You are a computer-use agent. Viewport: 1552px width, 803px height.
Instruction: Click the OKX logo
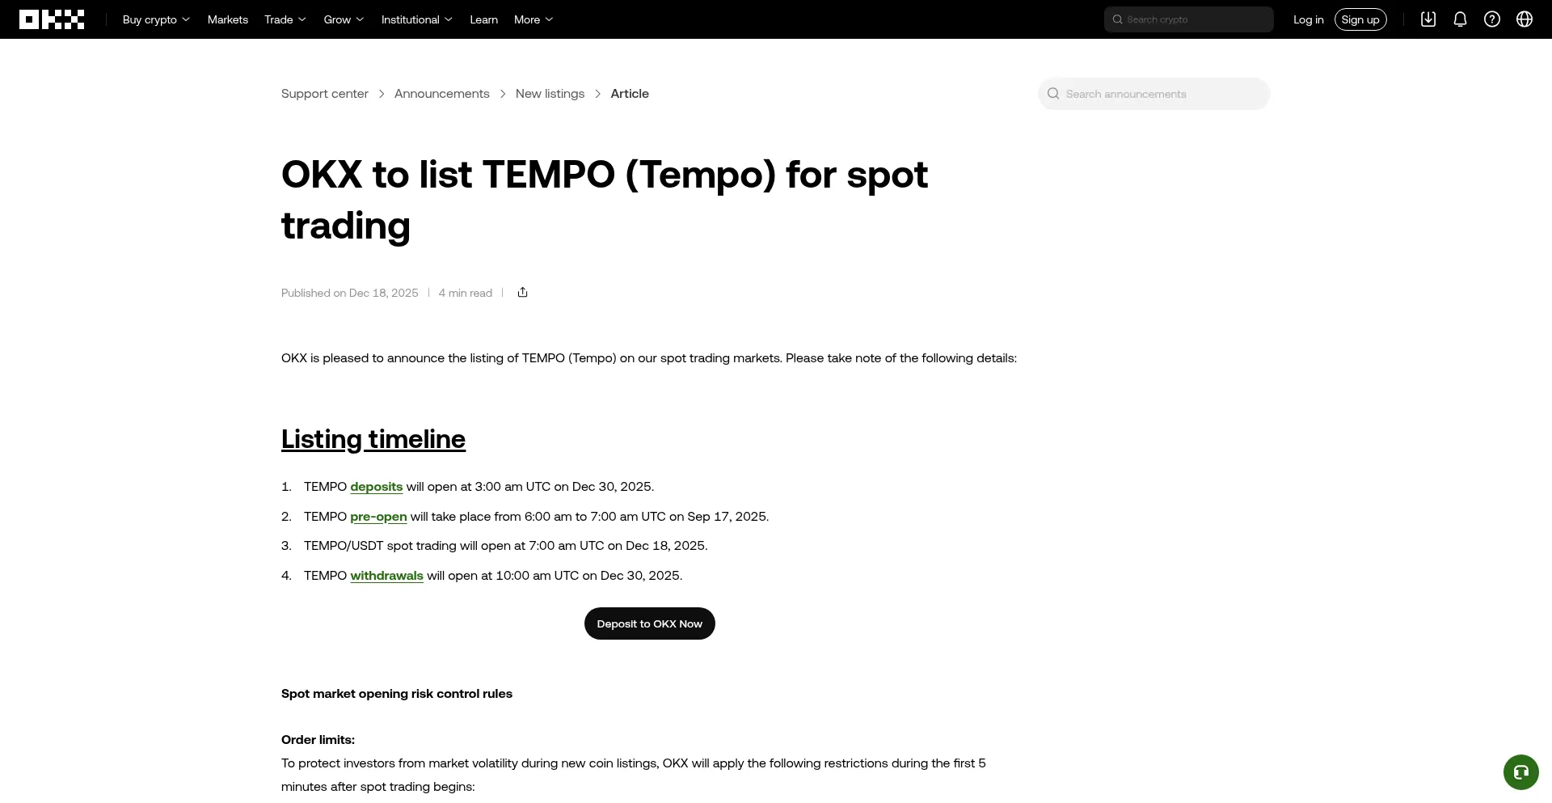51,19
